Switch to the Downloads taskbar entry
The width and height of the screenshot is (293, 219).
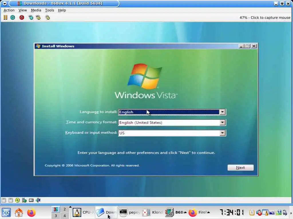(106, 212)
